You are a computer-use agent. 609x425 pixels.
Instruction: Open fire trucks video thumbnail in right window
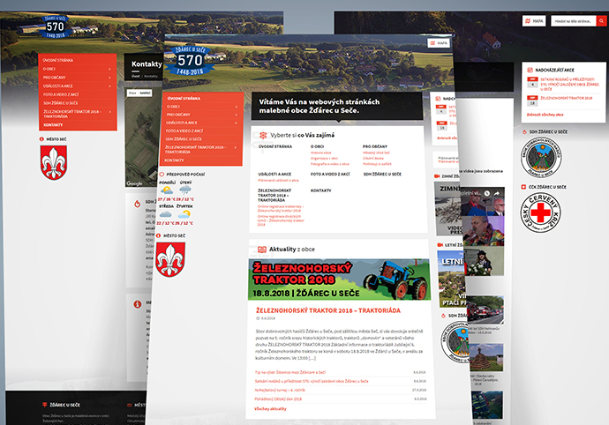(485, 309)
